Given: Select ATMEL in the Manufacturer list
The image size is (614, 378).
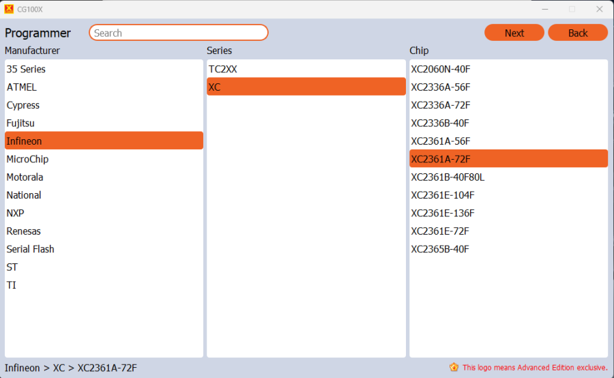Looking at the screenshot, I should pyautogui.click(x=22, y=87).
